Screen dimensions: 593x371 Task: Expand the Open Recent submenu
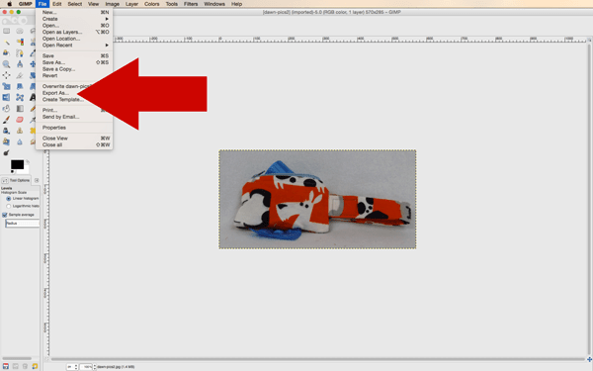tap(74, 46)
